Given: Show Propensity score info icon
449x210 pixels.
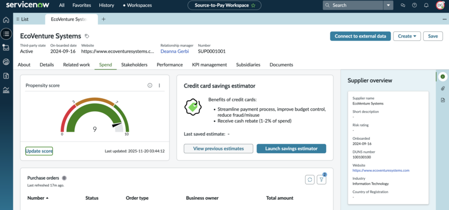Looking at the screenshot, I should point(150,85).
